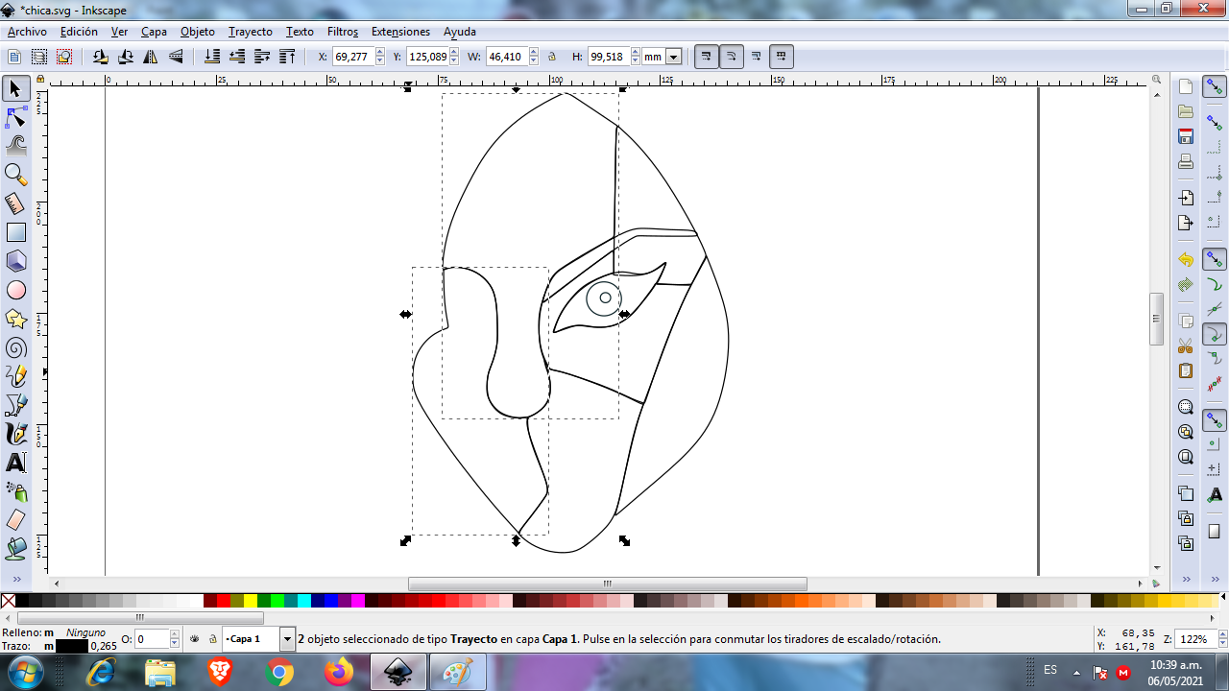Click Select all objects icon
The image size is (1229, 691).
click(14, 57)
